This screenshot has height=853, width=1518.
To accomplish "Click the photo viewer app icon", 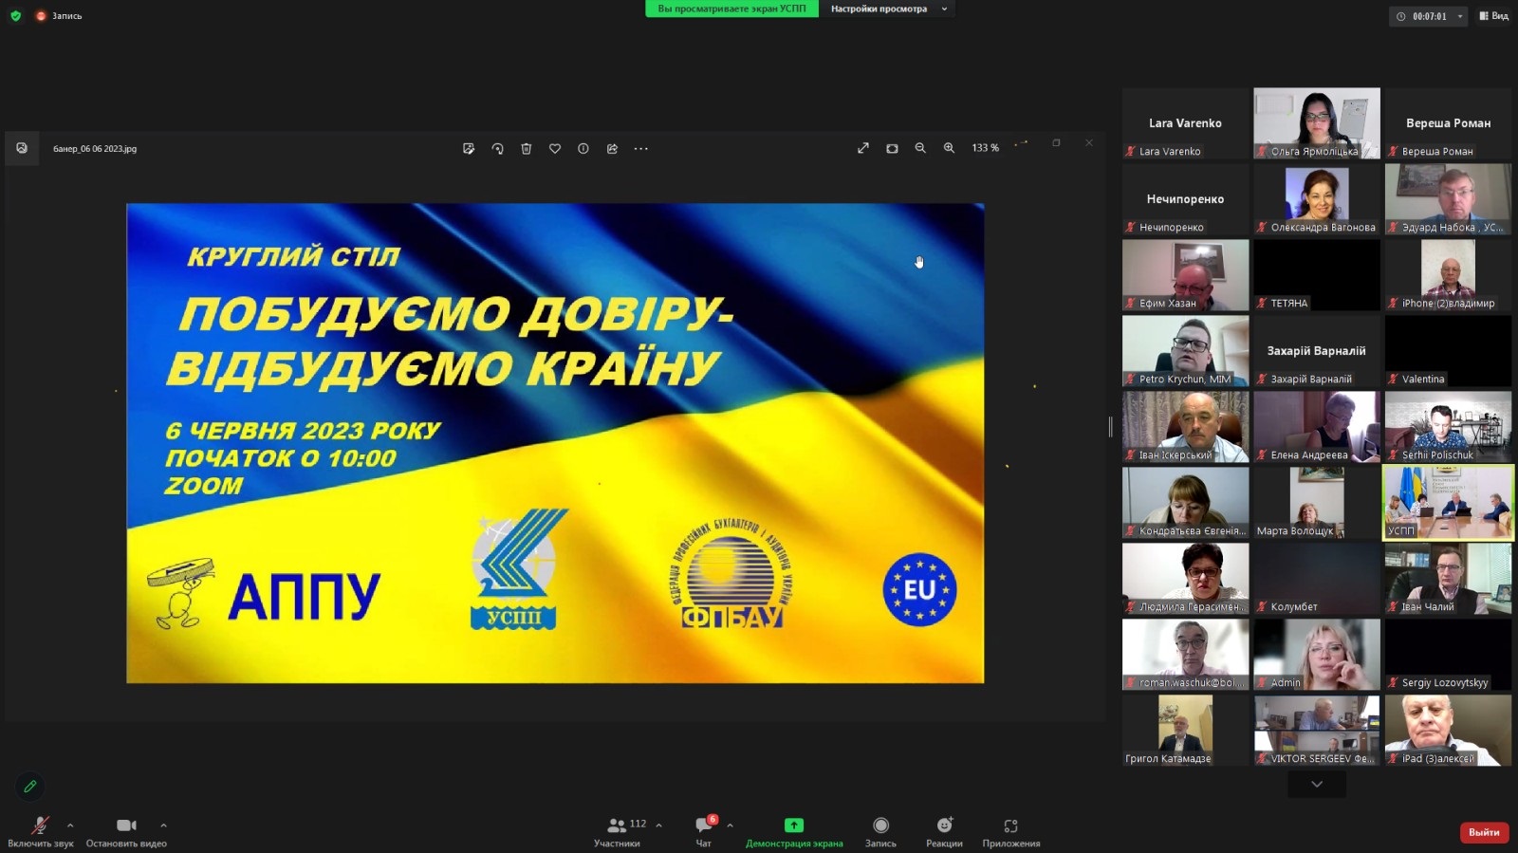I will (22, 148).
